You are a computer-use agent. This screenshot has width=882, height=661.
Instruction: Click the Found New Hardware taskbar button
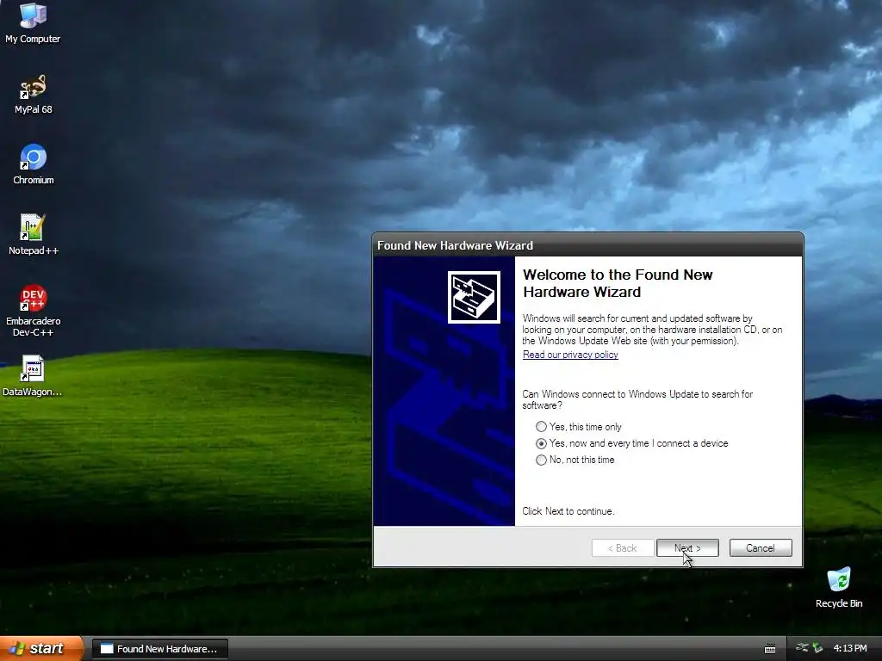click(159, 649)
